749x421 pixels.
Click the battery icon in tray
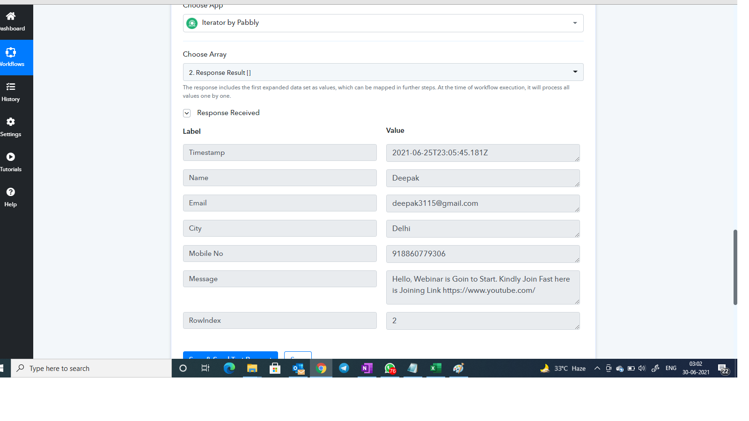tap(631, 368)
